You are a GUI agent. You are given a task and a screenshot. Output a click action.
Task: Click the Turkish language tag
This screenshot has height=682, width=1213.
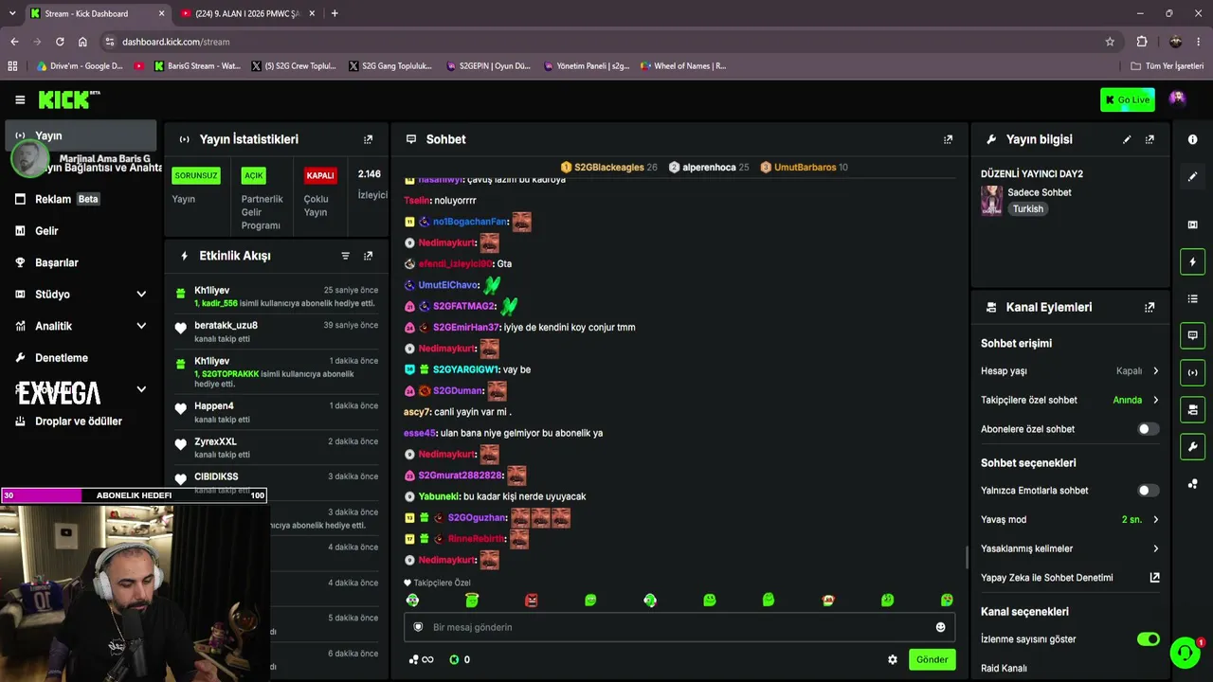[1027, 209]
